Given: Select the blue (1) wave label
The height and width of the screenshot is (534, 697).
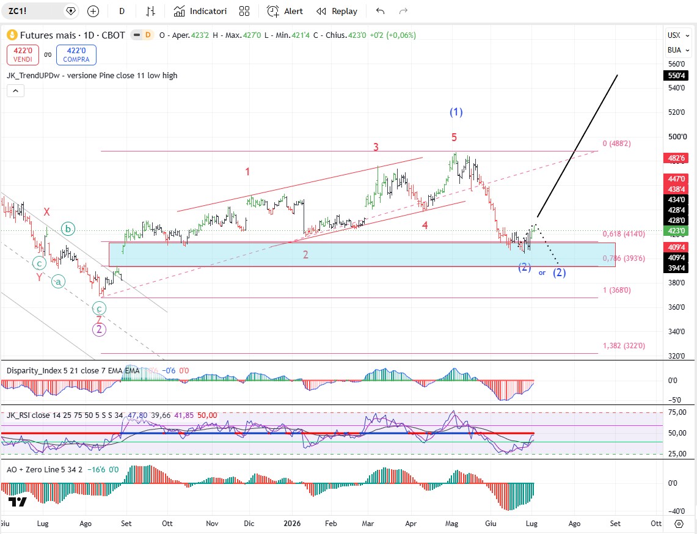Looking at the screenshot, I should coord(456,112).
